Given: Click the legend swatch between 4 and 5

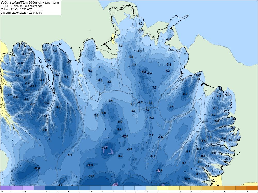Looking at the screenshot, I should (x=207, y=188).
